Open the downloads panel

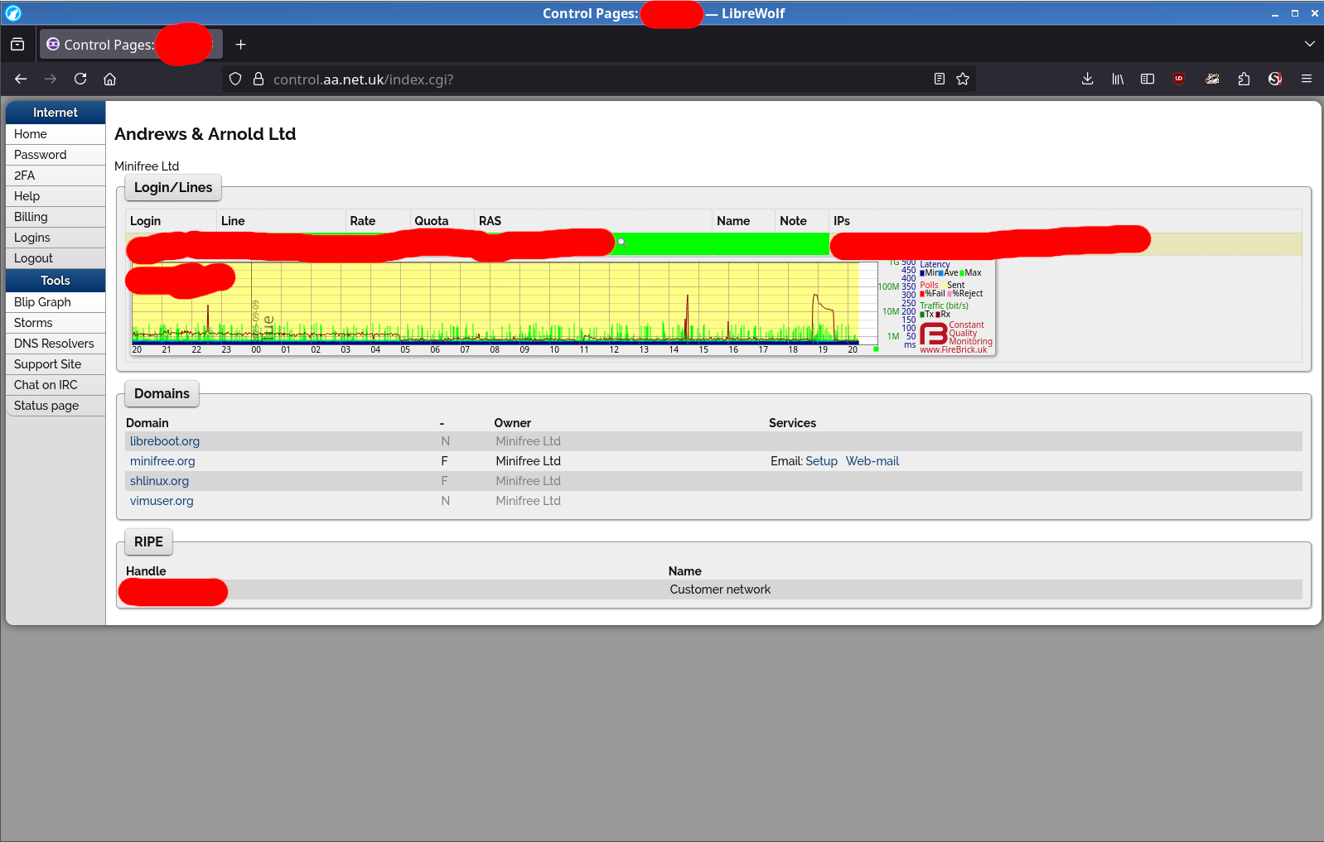[x=1087, y=79]
